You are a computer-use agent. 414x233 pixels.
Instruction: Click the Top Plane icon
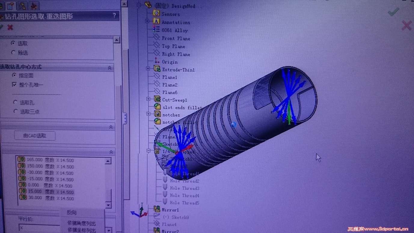[156, 45]
